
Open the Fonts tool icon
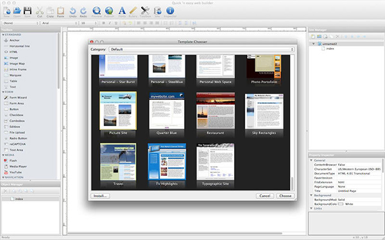(x=122, y=11)
